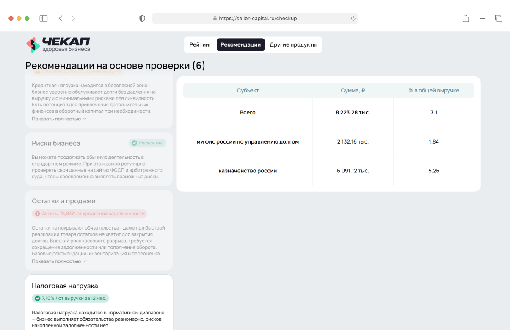Toggle the browser sidebar icon

point(44,18)
